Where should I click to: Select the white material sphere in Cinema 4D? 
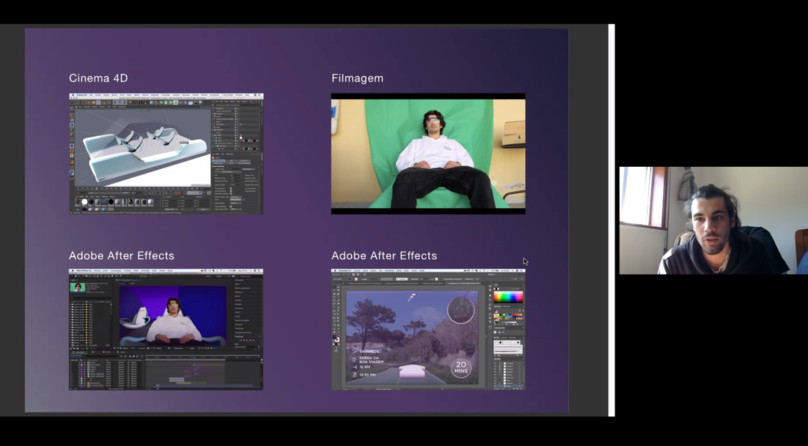click(85, 202)
